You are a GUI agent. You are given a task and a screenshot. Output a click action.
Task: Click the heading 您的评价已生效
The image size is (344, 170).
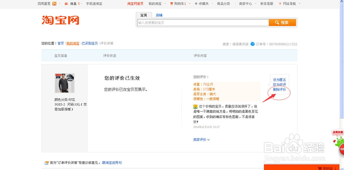pos(122,78)
